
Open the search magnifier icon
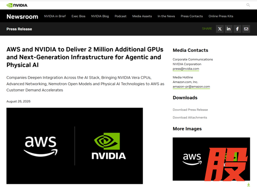pyautogui.click(x=248, y=5)
